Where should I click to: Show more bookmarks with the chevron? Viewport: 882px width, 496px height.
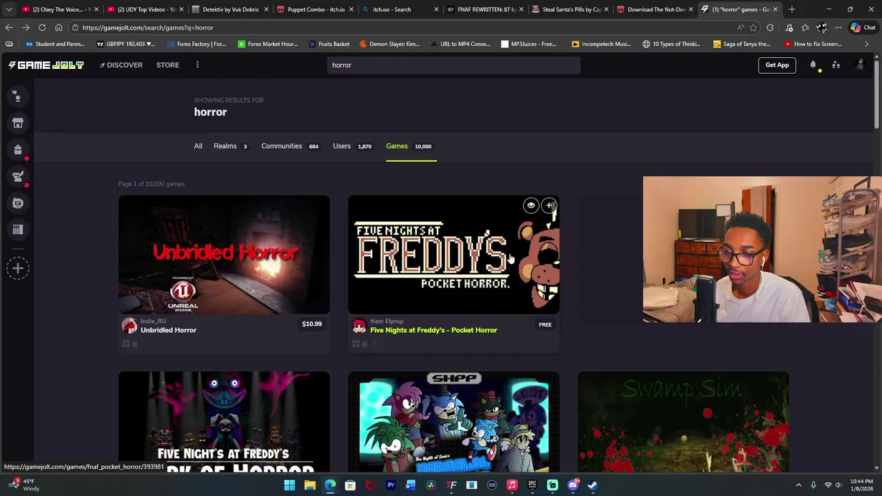867,44
